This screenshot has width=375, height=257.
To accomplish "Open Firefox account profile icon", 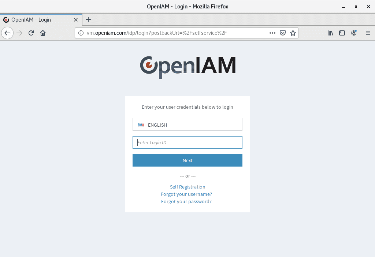I will (x=354, y=33).
